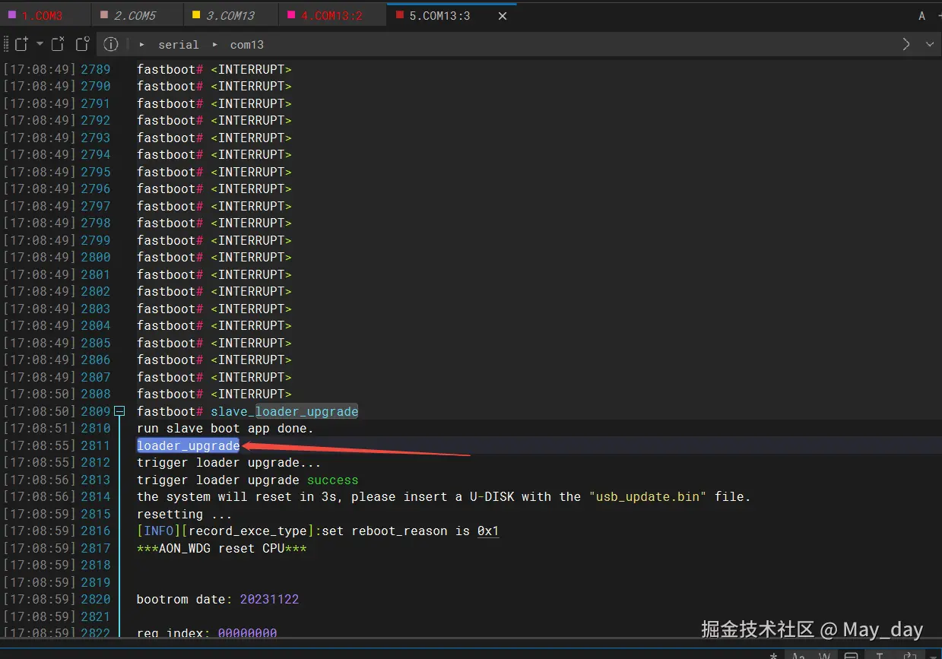The width and height of the screenshot is (942, 659).
Task: Click the new session plus icon
Action: [x=21, y=44]
